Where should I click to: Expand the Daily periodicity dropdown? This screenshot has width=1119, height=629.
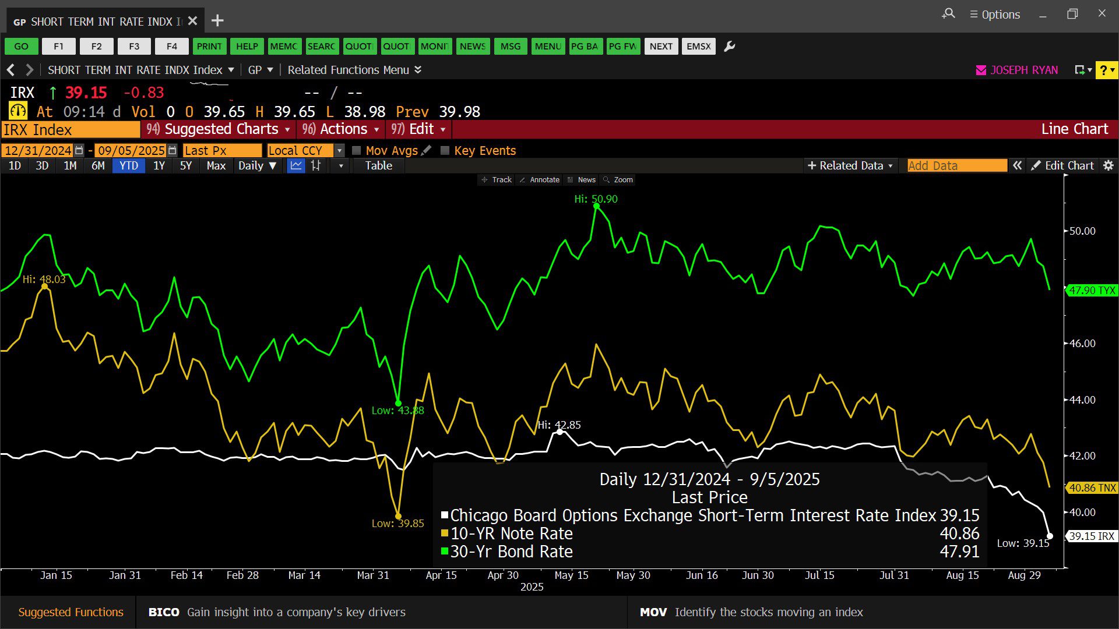point(257,165)
